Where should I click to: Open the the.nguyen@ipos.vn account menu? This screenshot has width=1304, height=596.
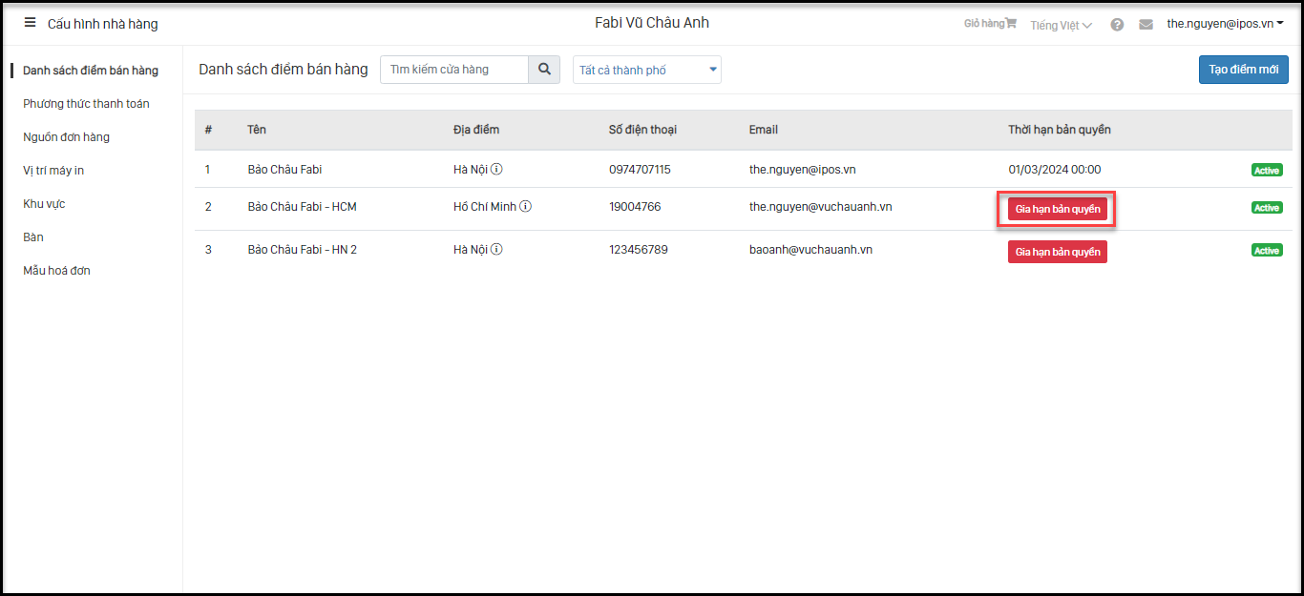click(1225, 24)
